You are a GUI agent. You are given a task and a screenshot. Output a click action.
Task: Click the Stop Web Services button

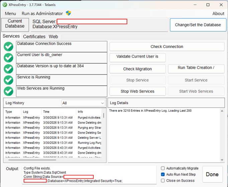click(x=137, y=91)
